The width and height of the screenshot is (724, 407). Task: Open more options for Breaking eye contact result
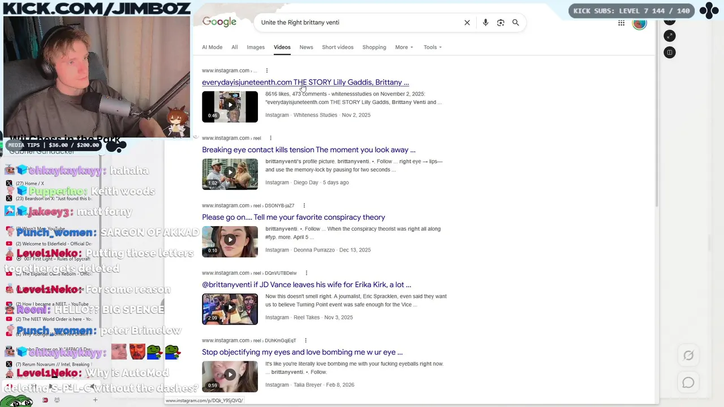(270, 138)
